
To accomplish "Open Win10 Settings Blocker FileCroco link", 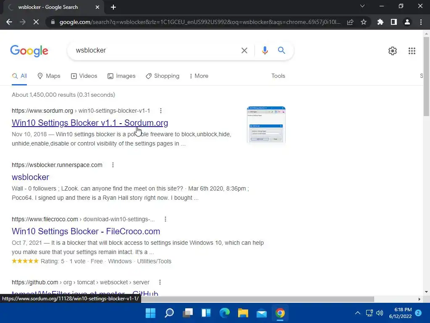I will (x=86, y=231).
